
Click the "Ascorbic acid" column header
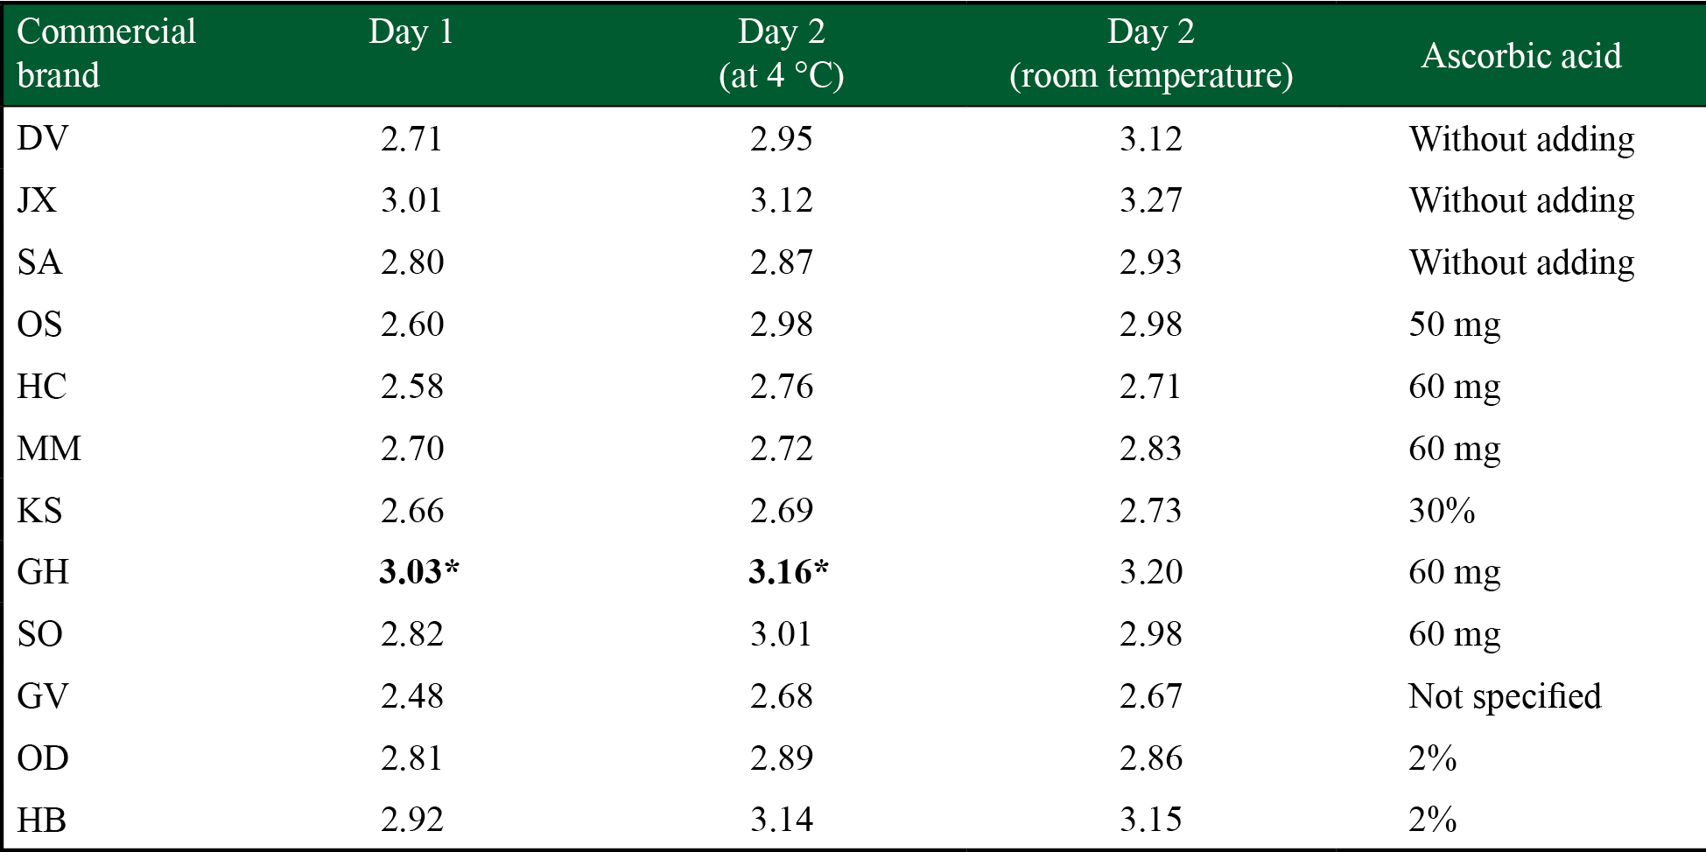(1520, 56)
